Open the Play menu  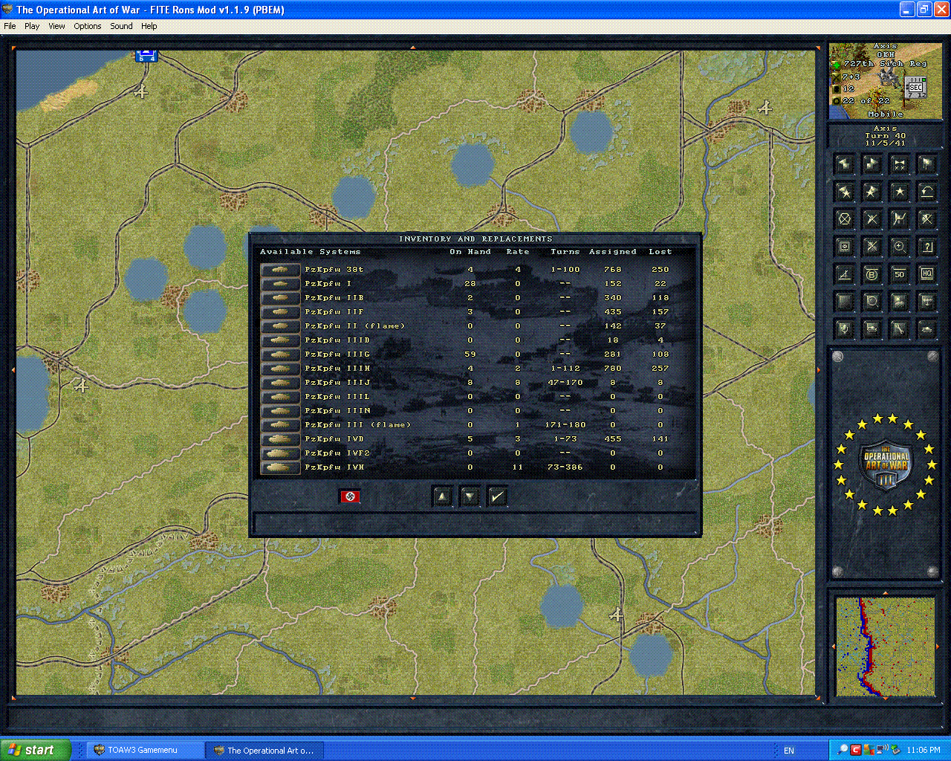32,26
